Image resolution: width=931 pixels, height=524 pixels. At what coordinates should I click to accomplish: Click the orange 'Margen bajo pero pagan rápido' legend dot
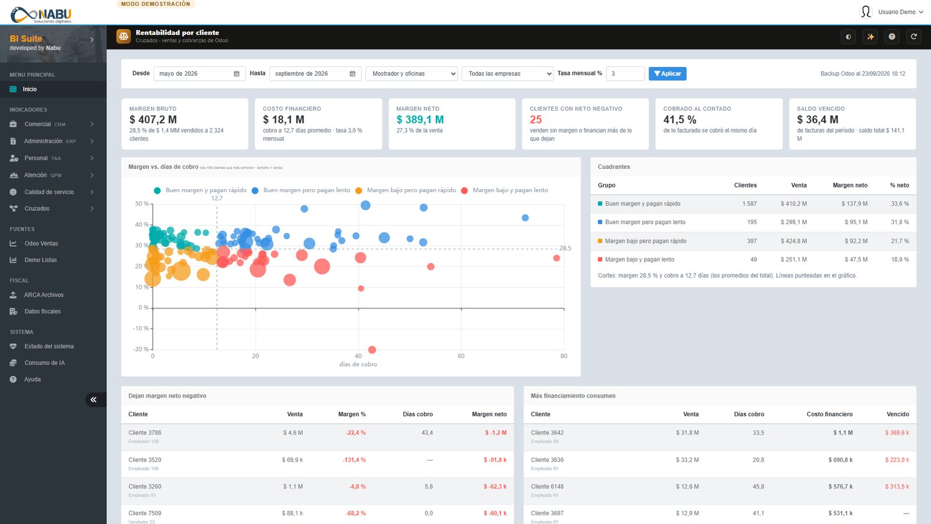point(358,191)
